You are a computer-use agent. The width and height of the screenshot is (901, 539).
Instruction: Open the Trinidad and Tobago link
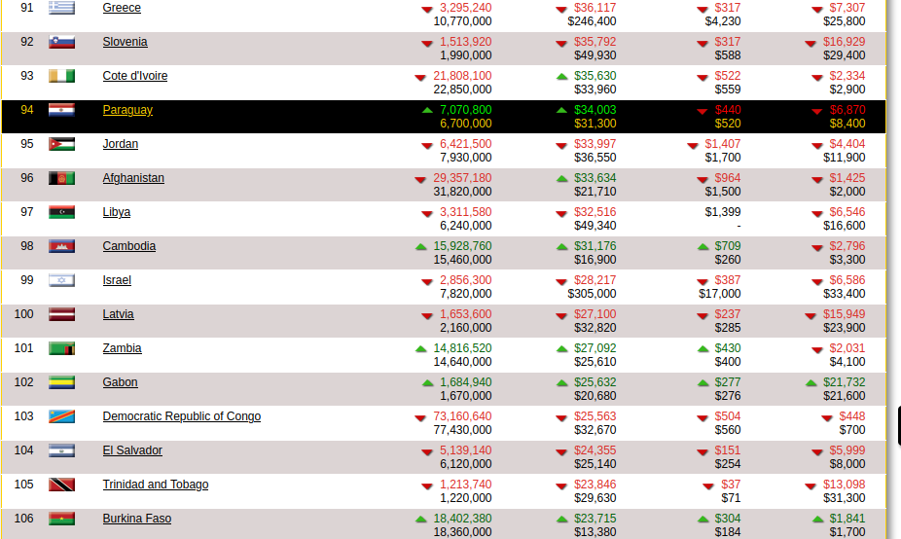pyautogui.click(x=155, y=485)
